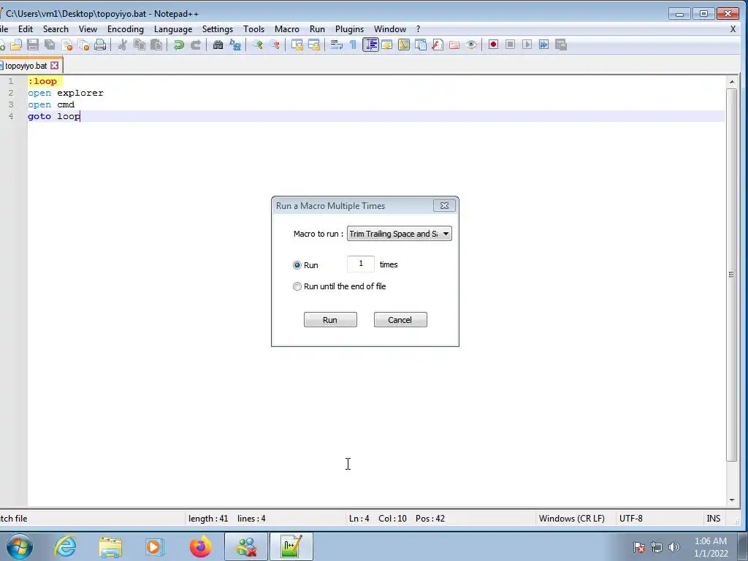
Task: Click the green Undo arrow icon
Action: point(179,45)
